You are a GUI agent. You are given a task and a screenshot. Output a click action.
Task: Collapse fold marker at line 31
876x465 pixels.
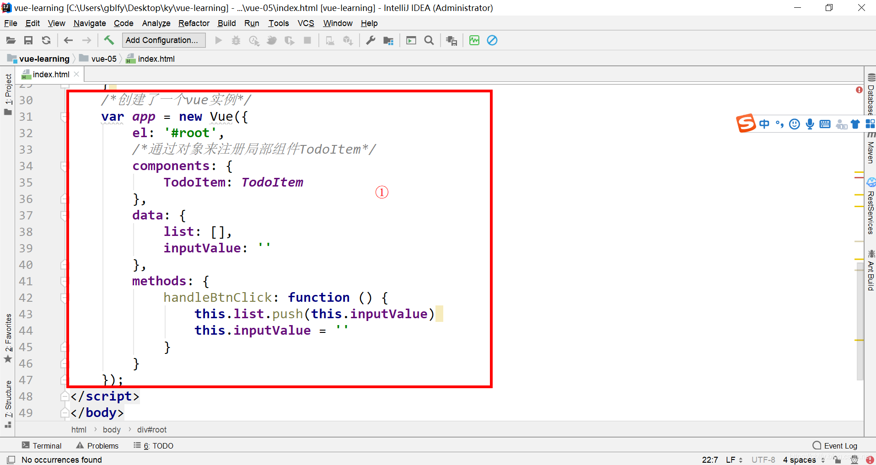64,117
